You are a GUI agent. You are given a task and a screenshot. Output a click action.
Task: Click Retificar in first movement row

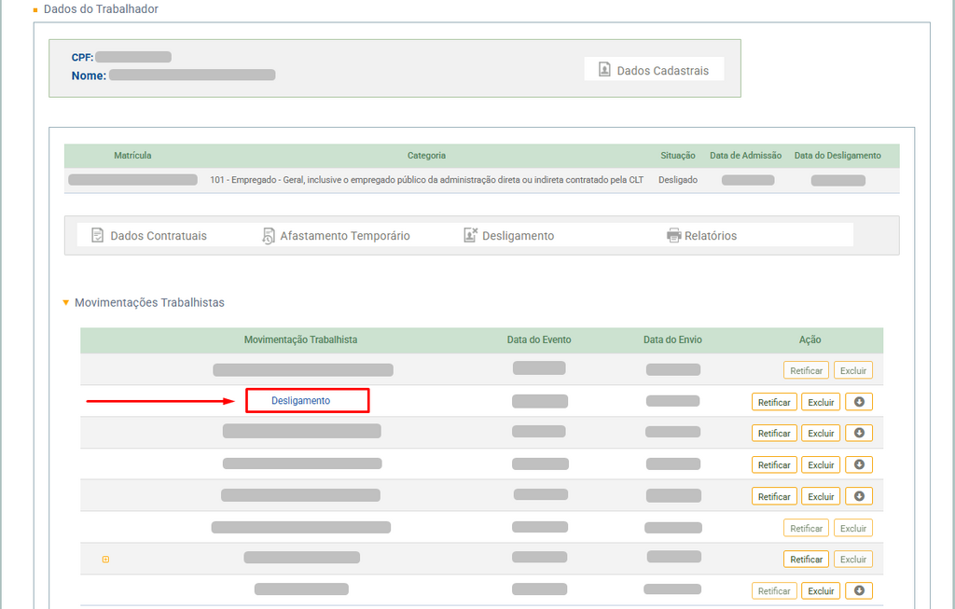806,370
